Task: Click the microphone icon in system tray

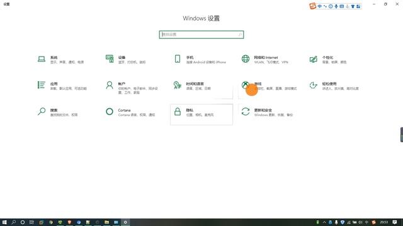Action: [x=336, y=222]
